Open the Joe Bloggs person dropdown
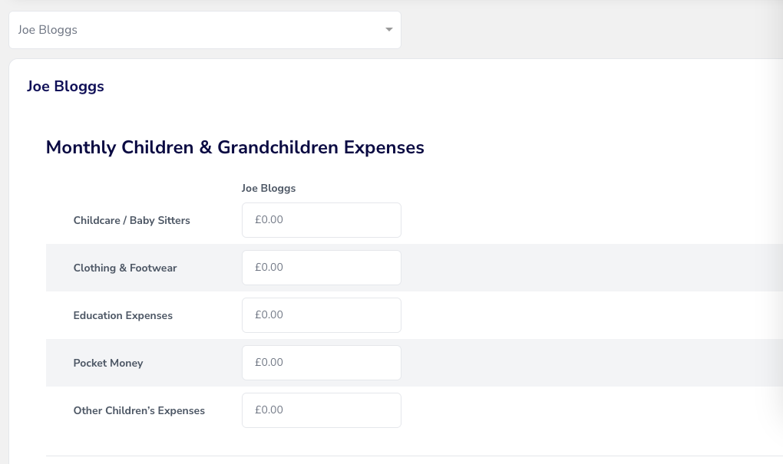783x464 pixels. click(205, 30)
